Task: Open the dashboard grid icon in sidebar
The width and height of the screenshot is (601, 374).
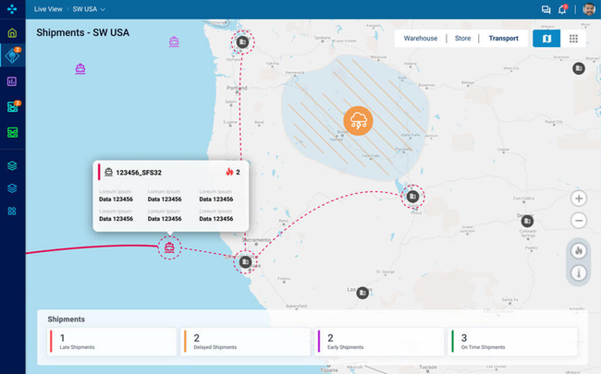Action: click(12, 211)
